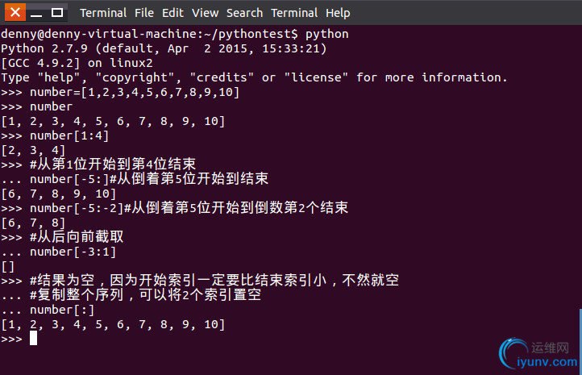The height and width of the screenshot is (375, 582).
Task: Click the empty list [] output
Action: click(x=8, y=266)
